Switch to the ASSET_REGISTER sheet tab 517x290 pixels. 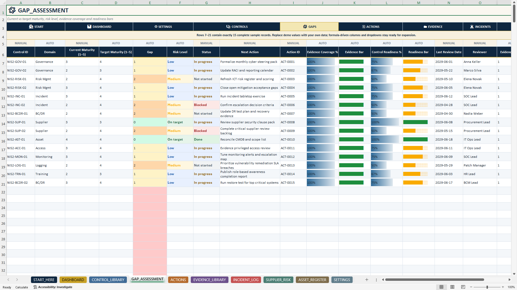pos(312,280)
